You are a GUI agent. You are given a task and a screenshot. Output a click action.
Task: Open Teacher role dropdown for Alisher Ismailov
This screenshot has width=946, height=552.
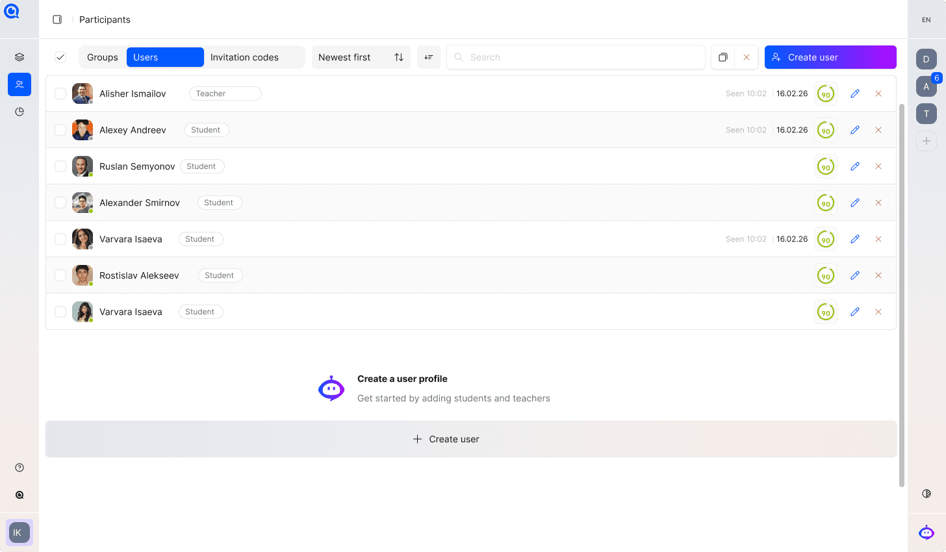[x=225, y=94]
